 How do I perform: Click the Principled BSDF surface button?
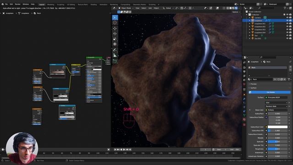coord(277,98)
